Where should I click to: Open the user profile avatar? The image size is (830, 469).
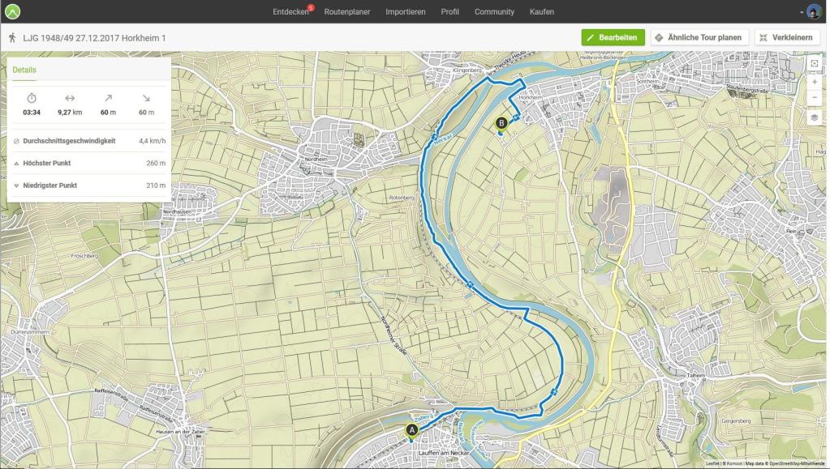click(814, 11)
